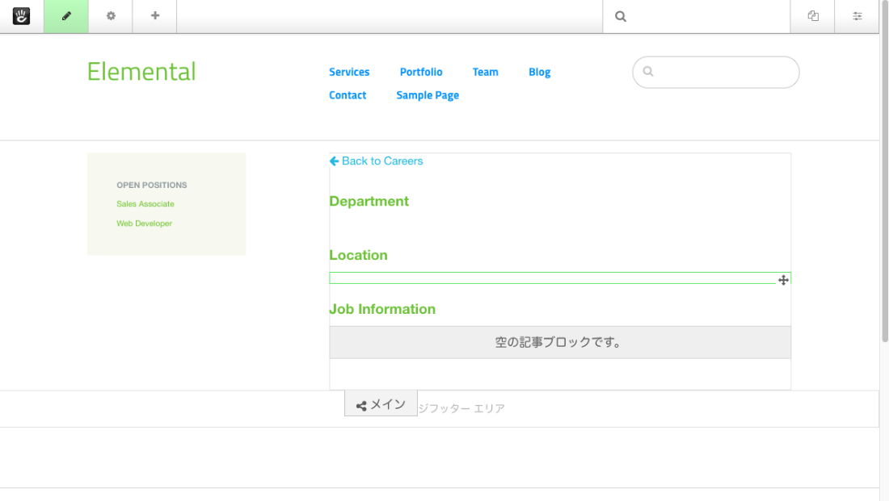889x501 pixels.
Task: Select the empty article block 空の記事ブロックです
Action: pos(559,342)
